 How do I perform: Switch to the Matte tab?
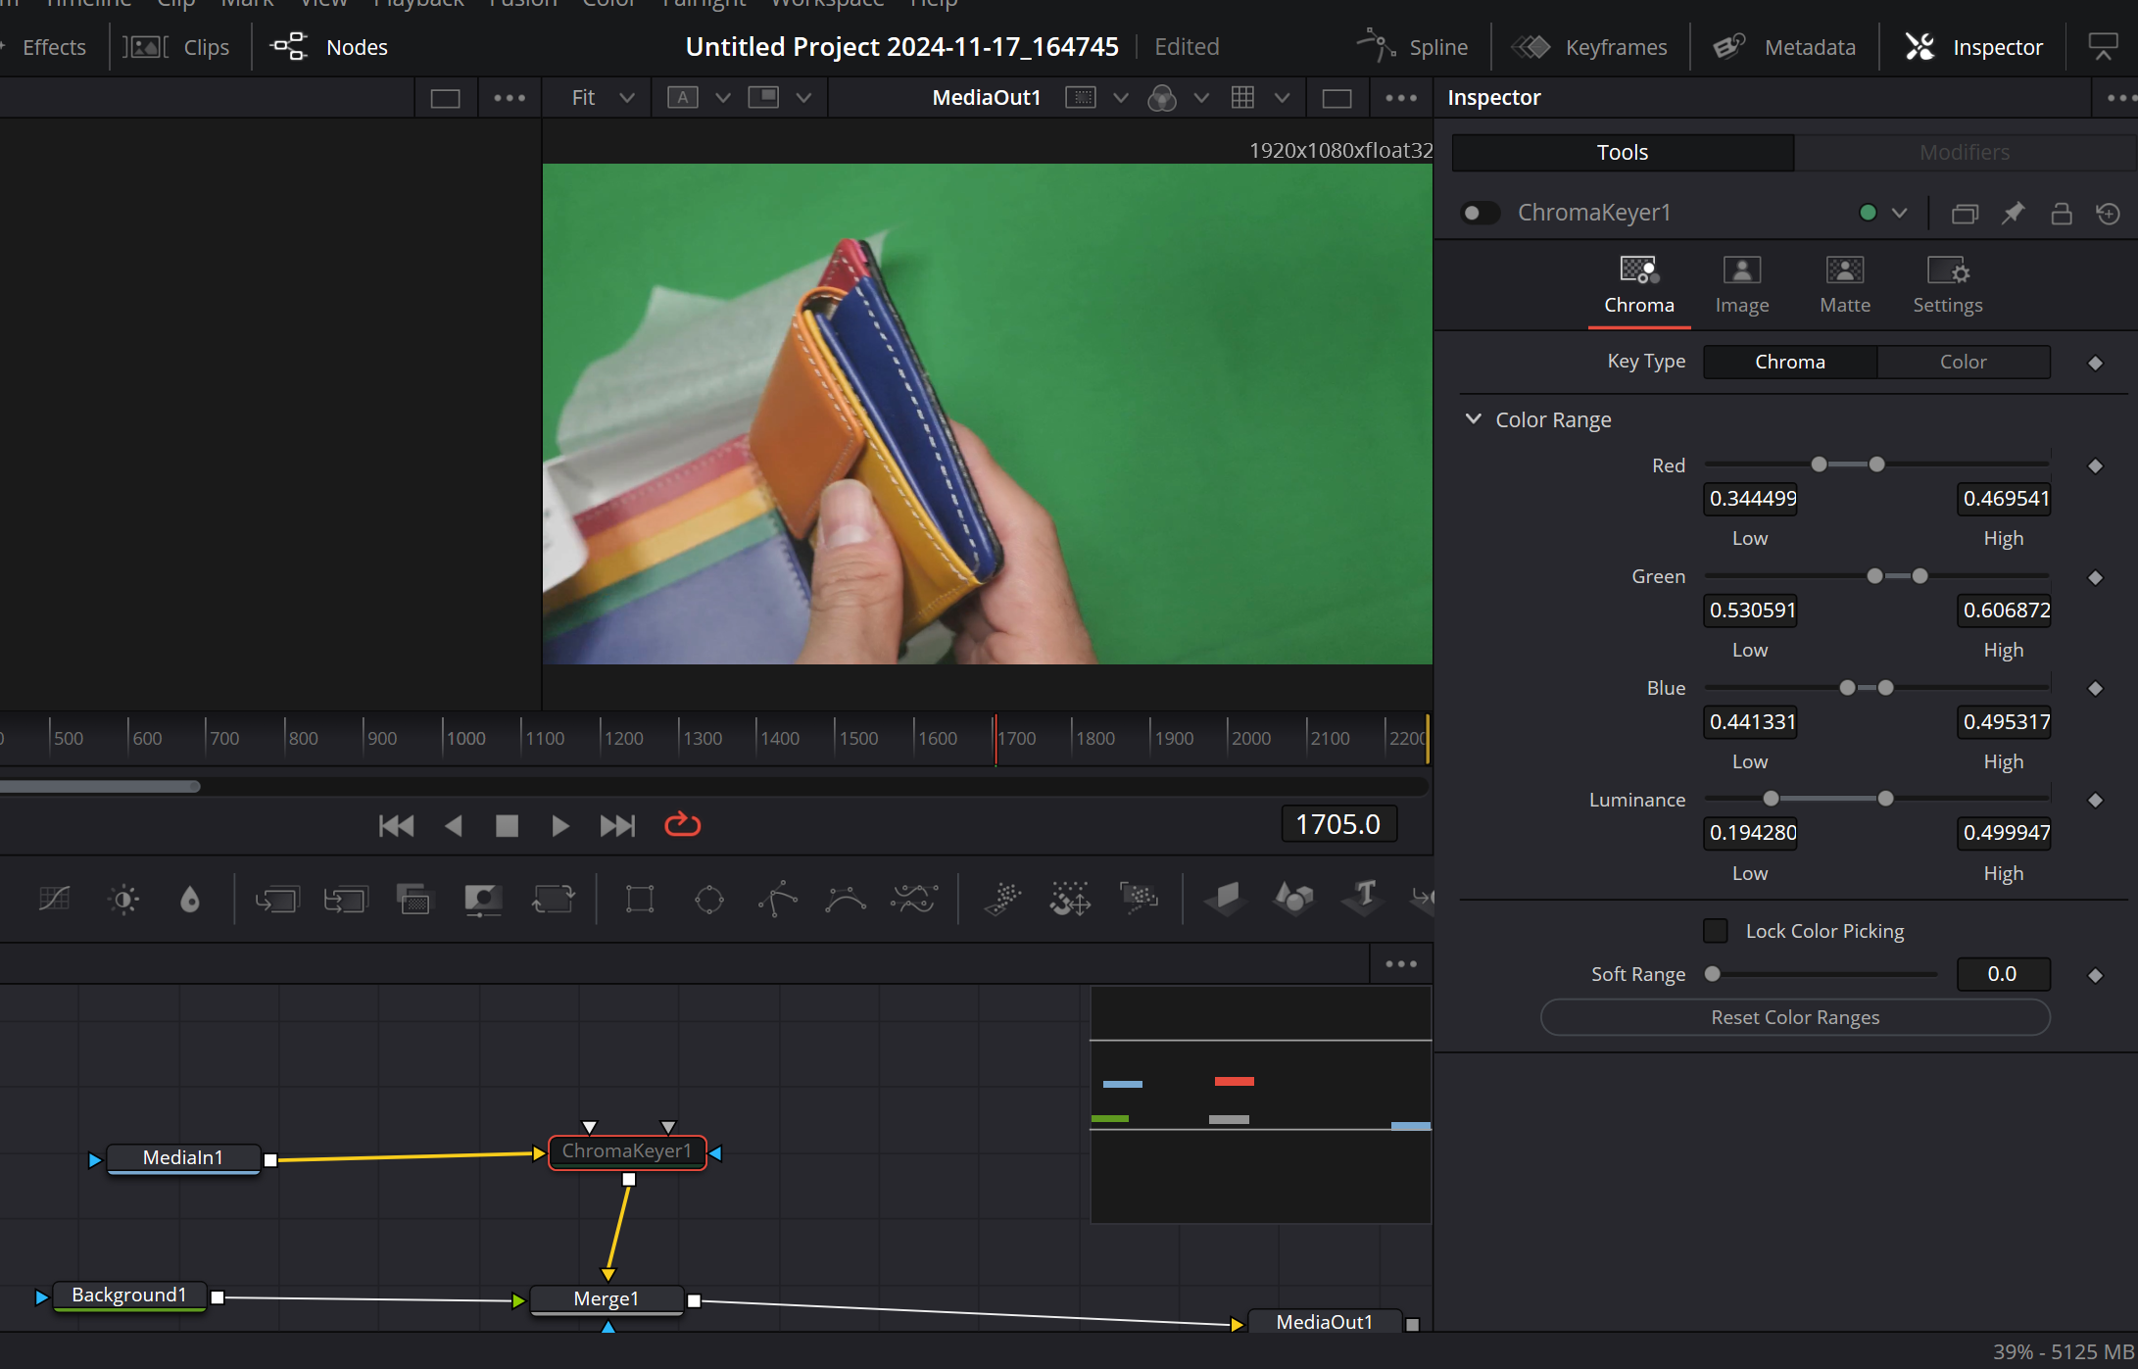click(1844, 284)
